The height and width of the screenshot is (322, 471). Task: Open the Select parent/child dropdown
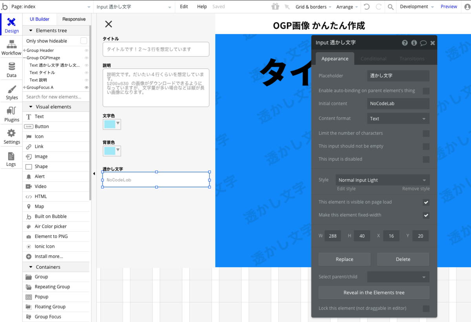(x=398, y=277)
